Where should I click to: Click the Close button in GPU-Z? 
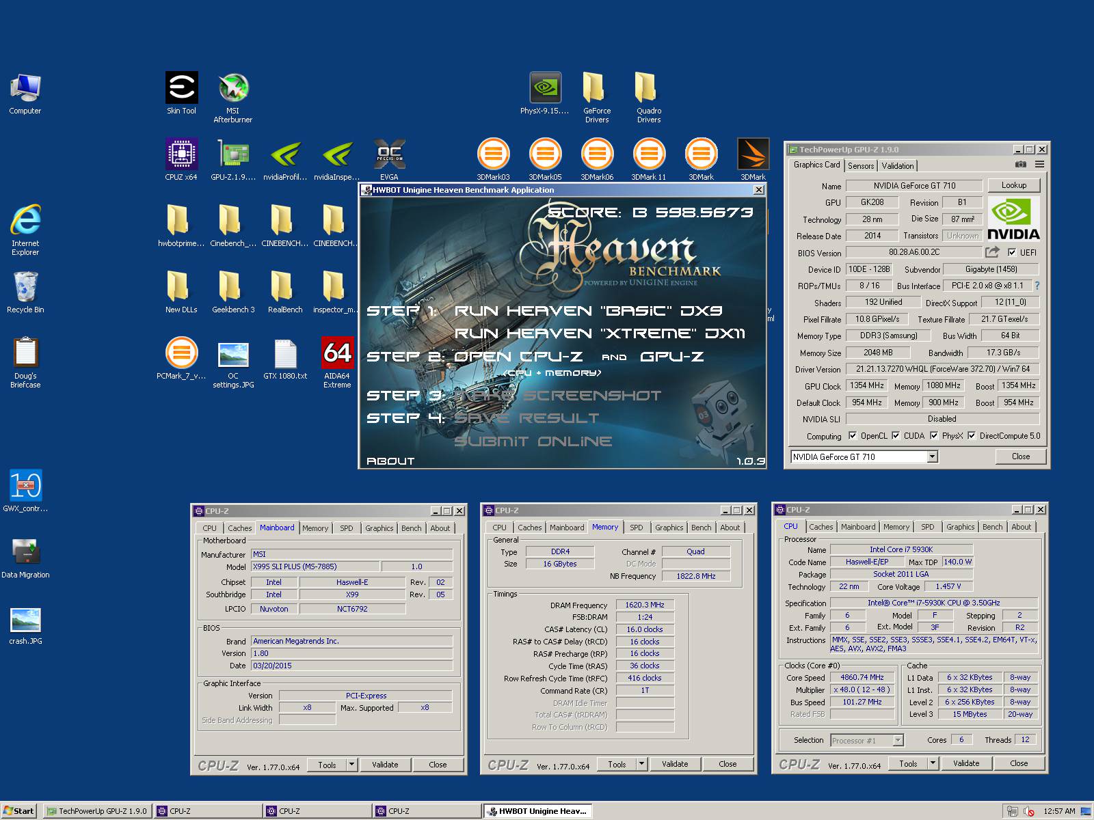[x=1021, y=456]
